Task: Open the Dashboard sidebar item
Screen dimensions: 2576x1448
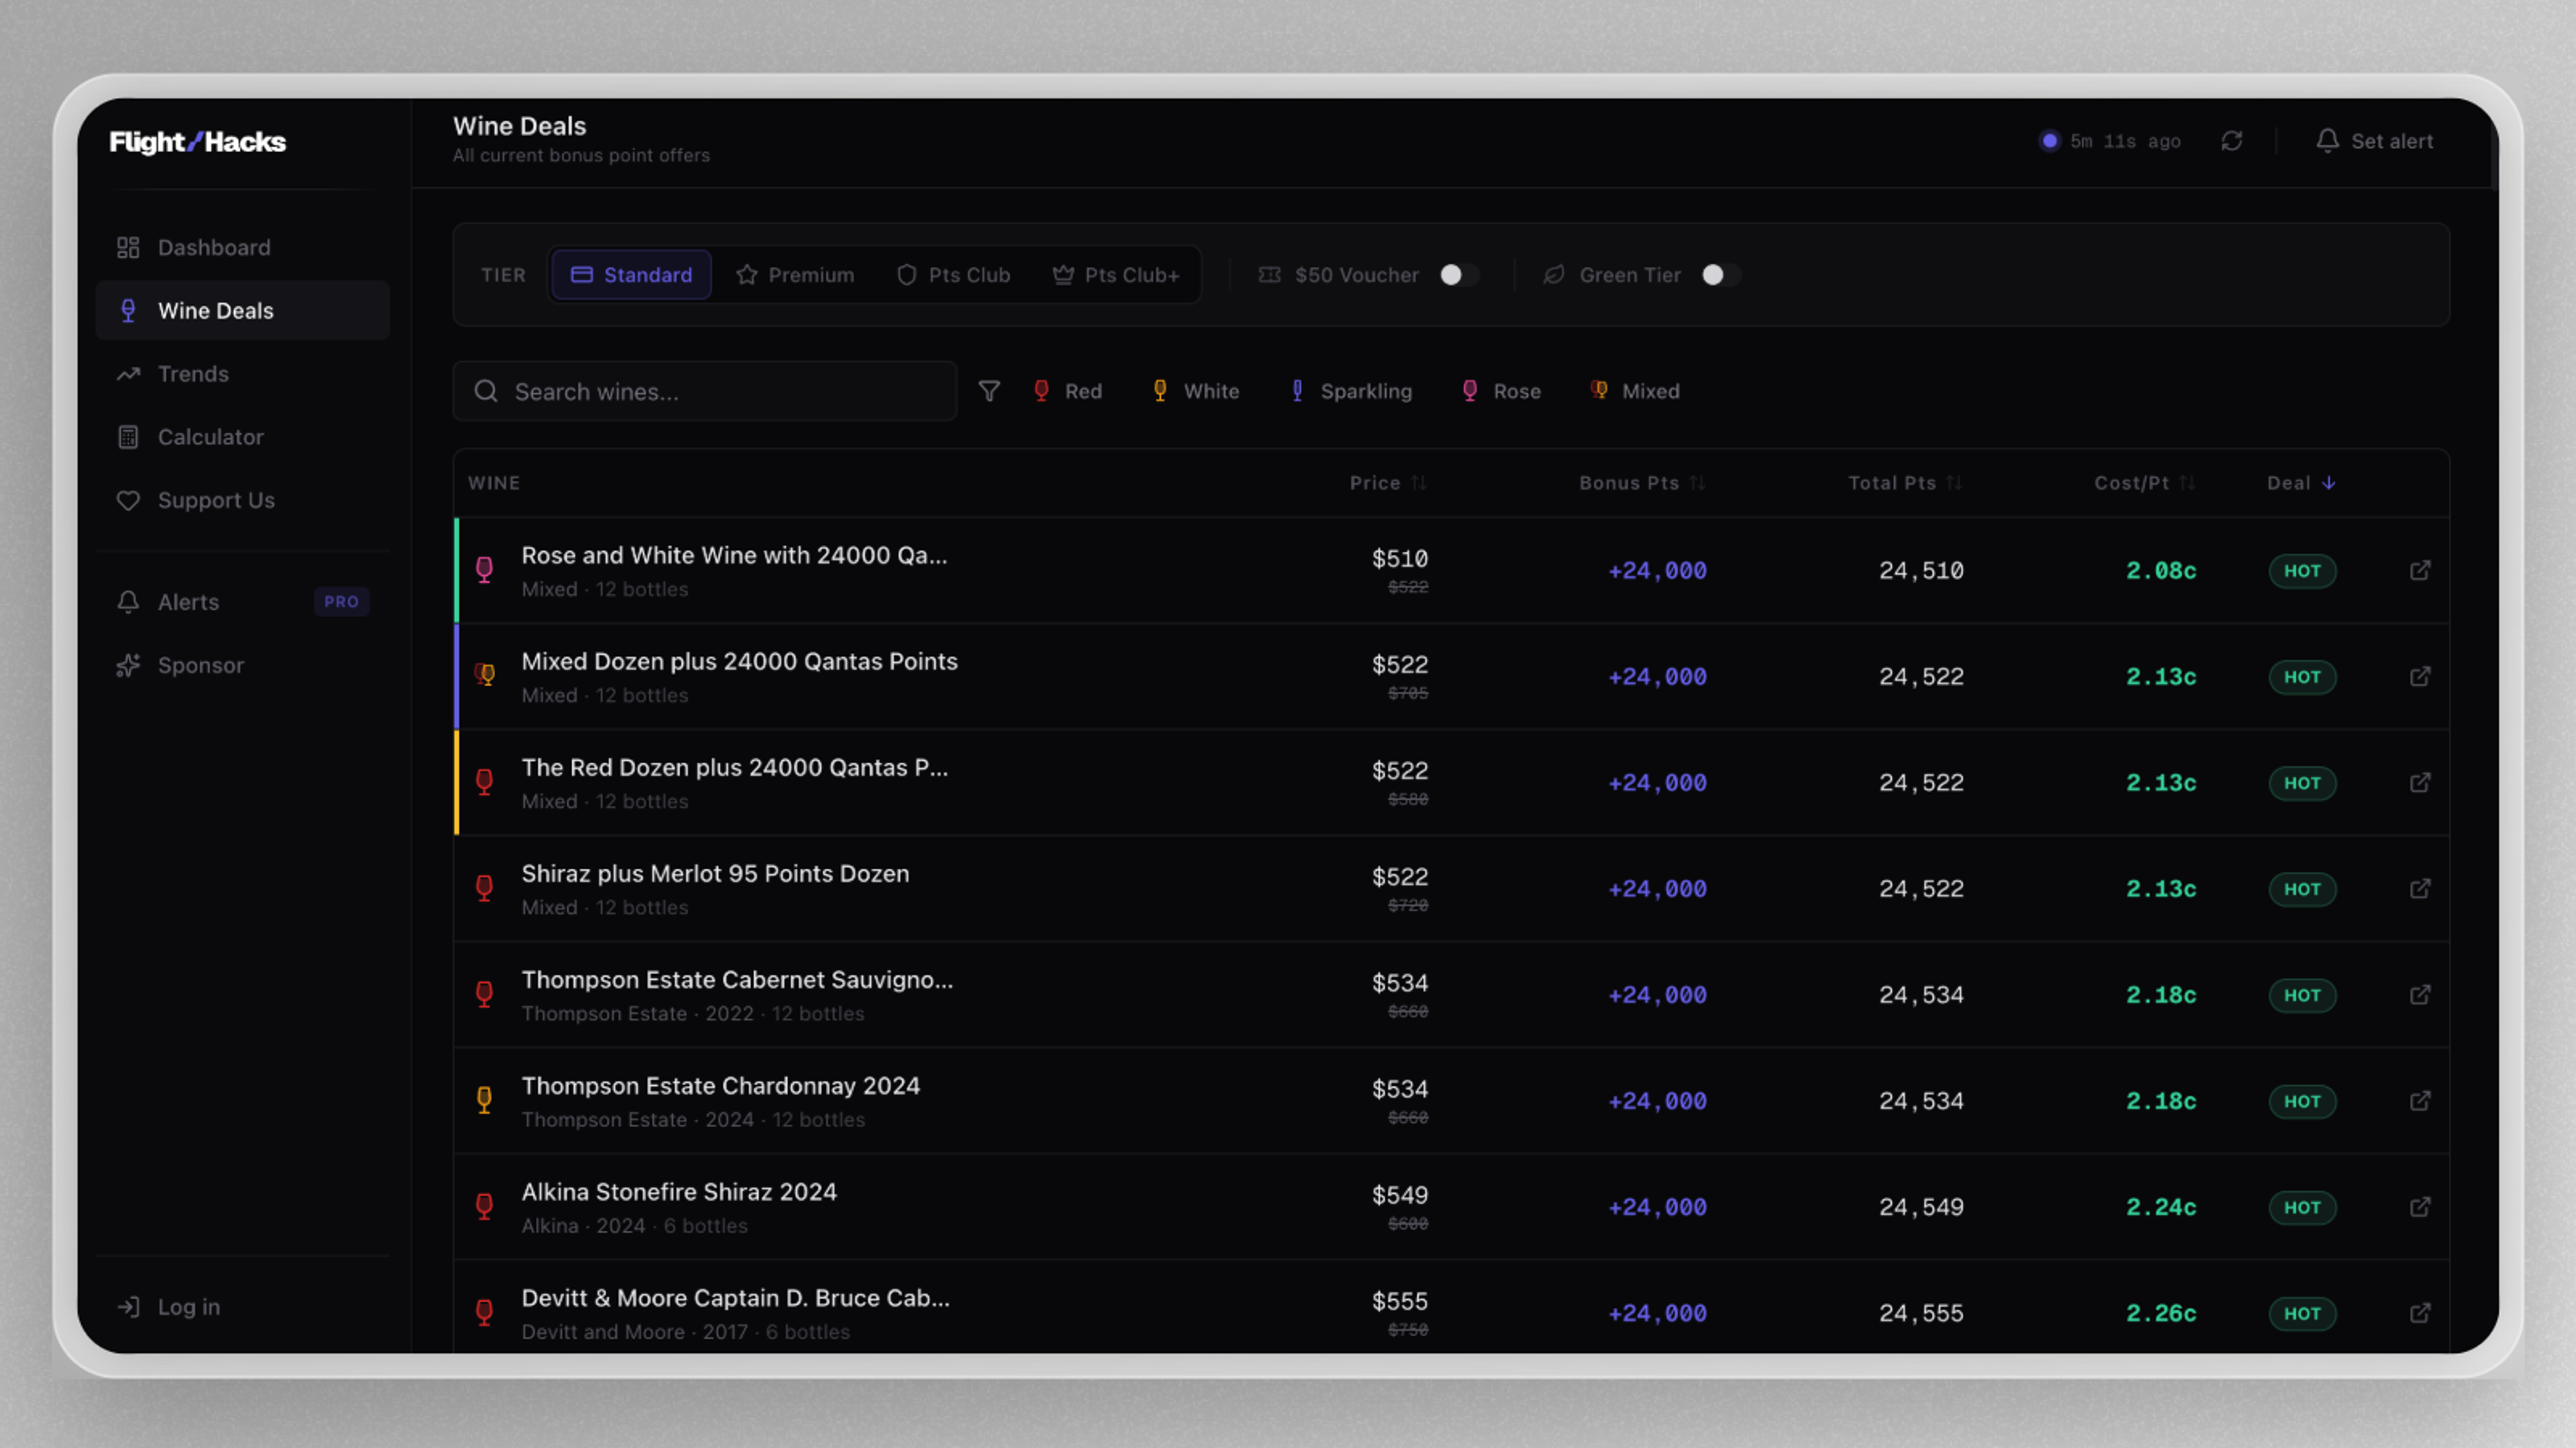Action: (x=242, y=247)
